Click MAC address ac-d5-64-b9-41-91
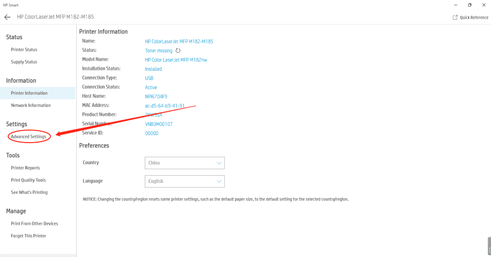 click(164, 106)
